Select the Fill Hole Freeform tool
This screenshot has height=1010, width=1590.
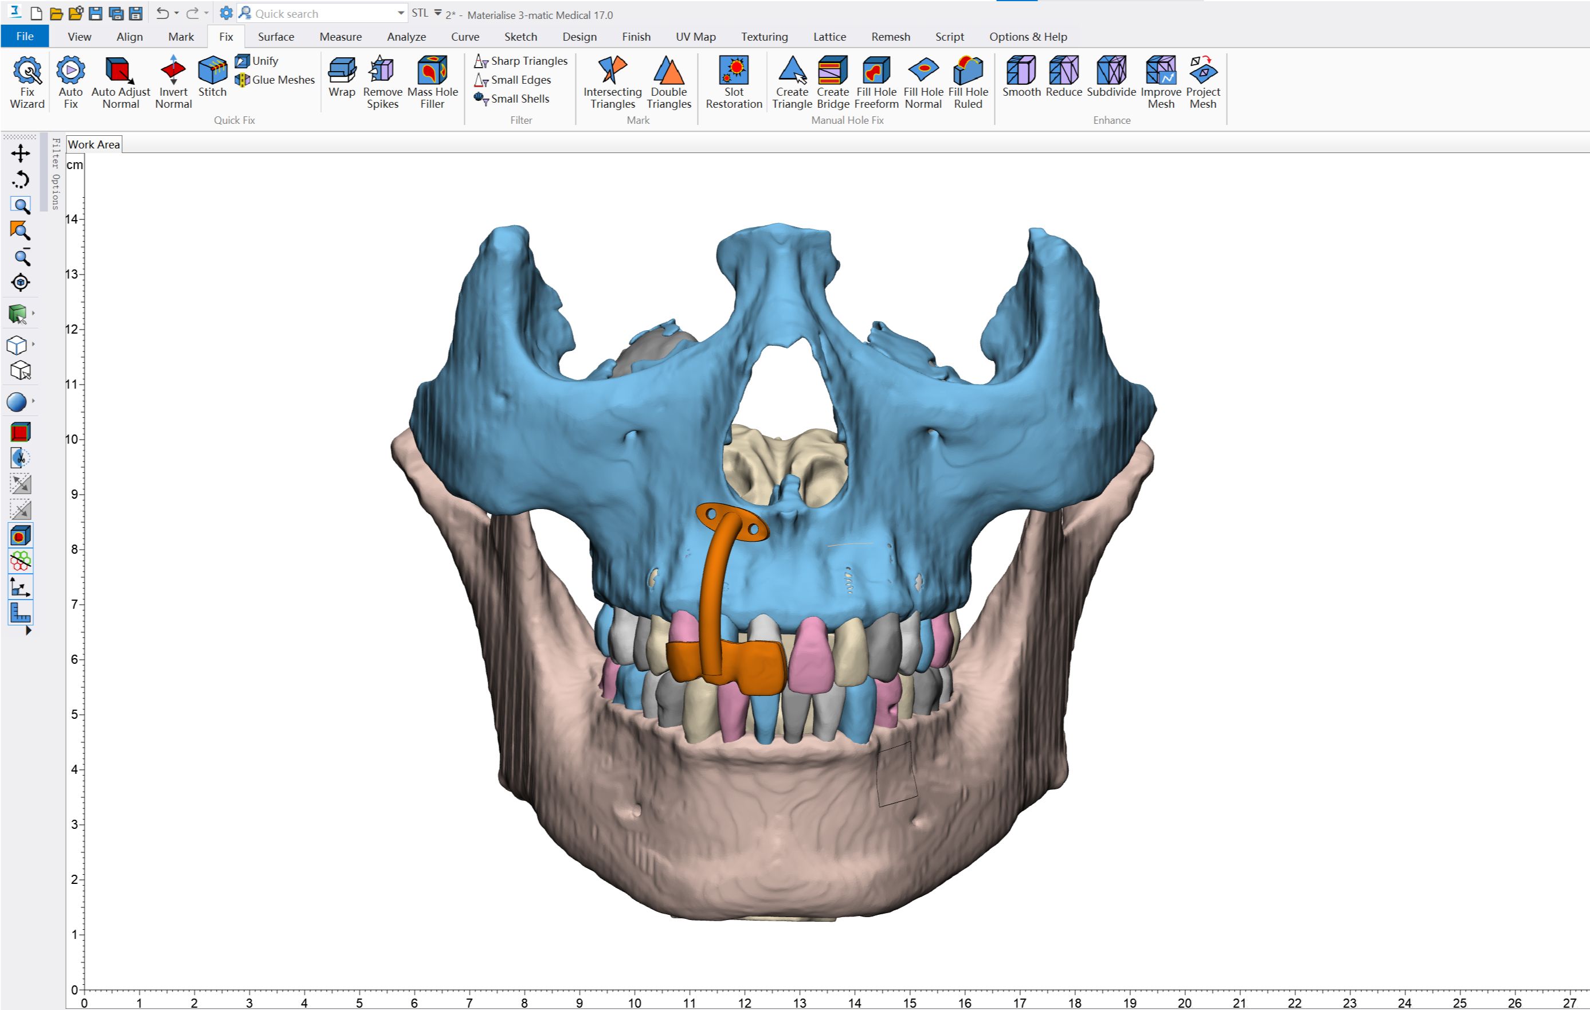pyautogui.click(x=876, y=82)
